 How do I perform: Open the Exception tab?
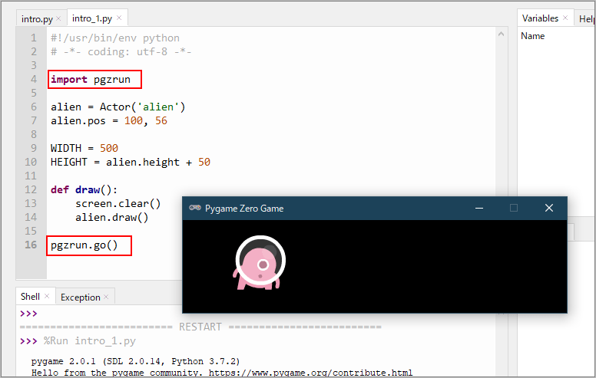click(x=80, y=297)
